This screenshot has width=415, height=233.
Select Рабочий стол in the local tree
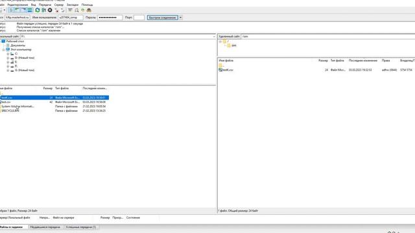coord(15,41)
